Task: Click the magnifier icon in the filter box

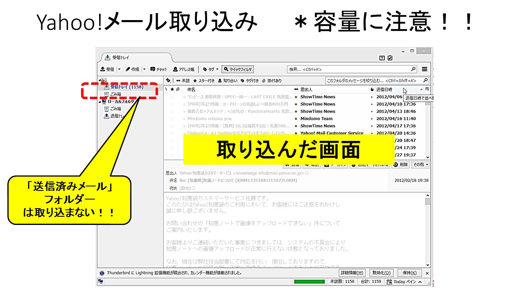Action: [x=425, y=81]
